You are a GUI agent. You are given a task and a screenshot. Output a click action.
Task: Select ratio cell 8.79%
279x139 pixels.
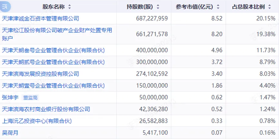tap(267, 62)
